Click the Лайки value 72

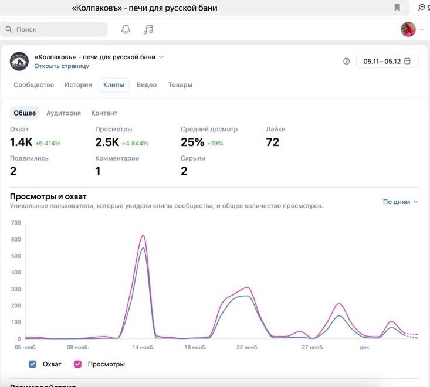[x=273, y=142]
